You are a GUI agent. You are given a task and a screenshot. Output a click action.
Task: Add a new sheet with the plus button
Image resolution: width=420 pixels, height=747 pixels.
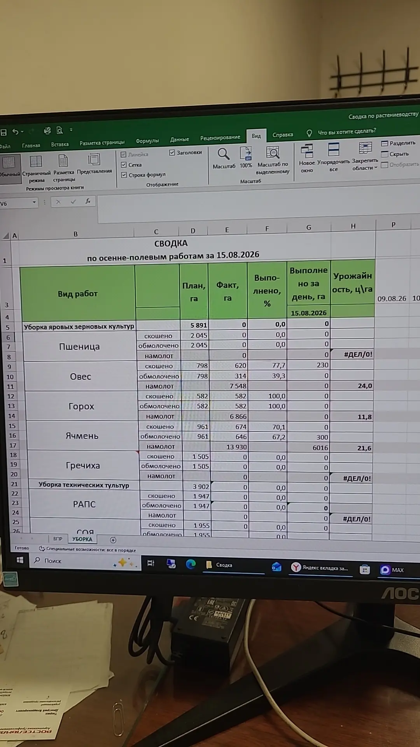point(113,540)
